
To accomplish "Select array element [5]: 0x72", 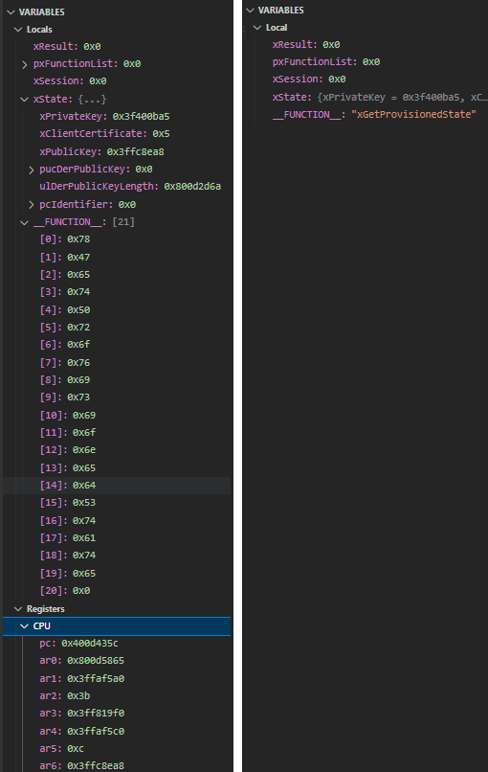I will 64,327.
